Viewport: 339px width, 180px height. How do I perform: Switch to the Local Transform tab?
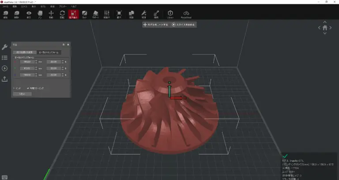tap(49, 52)
